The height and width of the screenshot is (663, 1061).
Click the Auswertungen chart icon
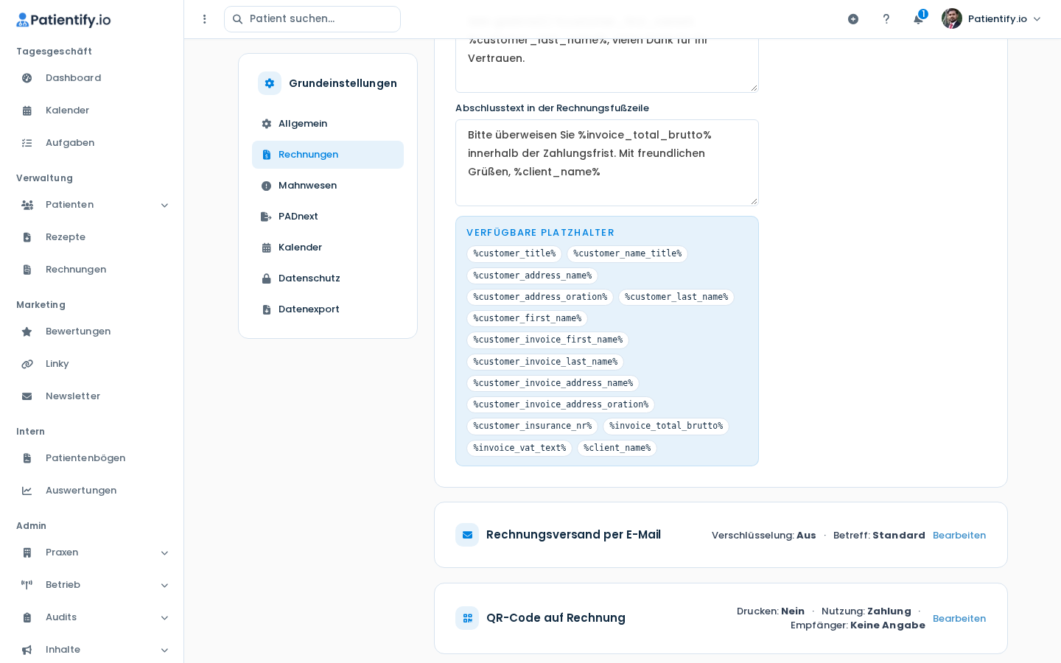pyautogui.click(x=27, y=491)
